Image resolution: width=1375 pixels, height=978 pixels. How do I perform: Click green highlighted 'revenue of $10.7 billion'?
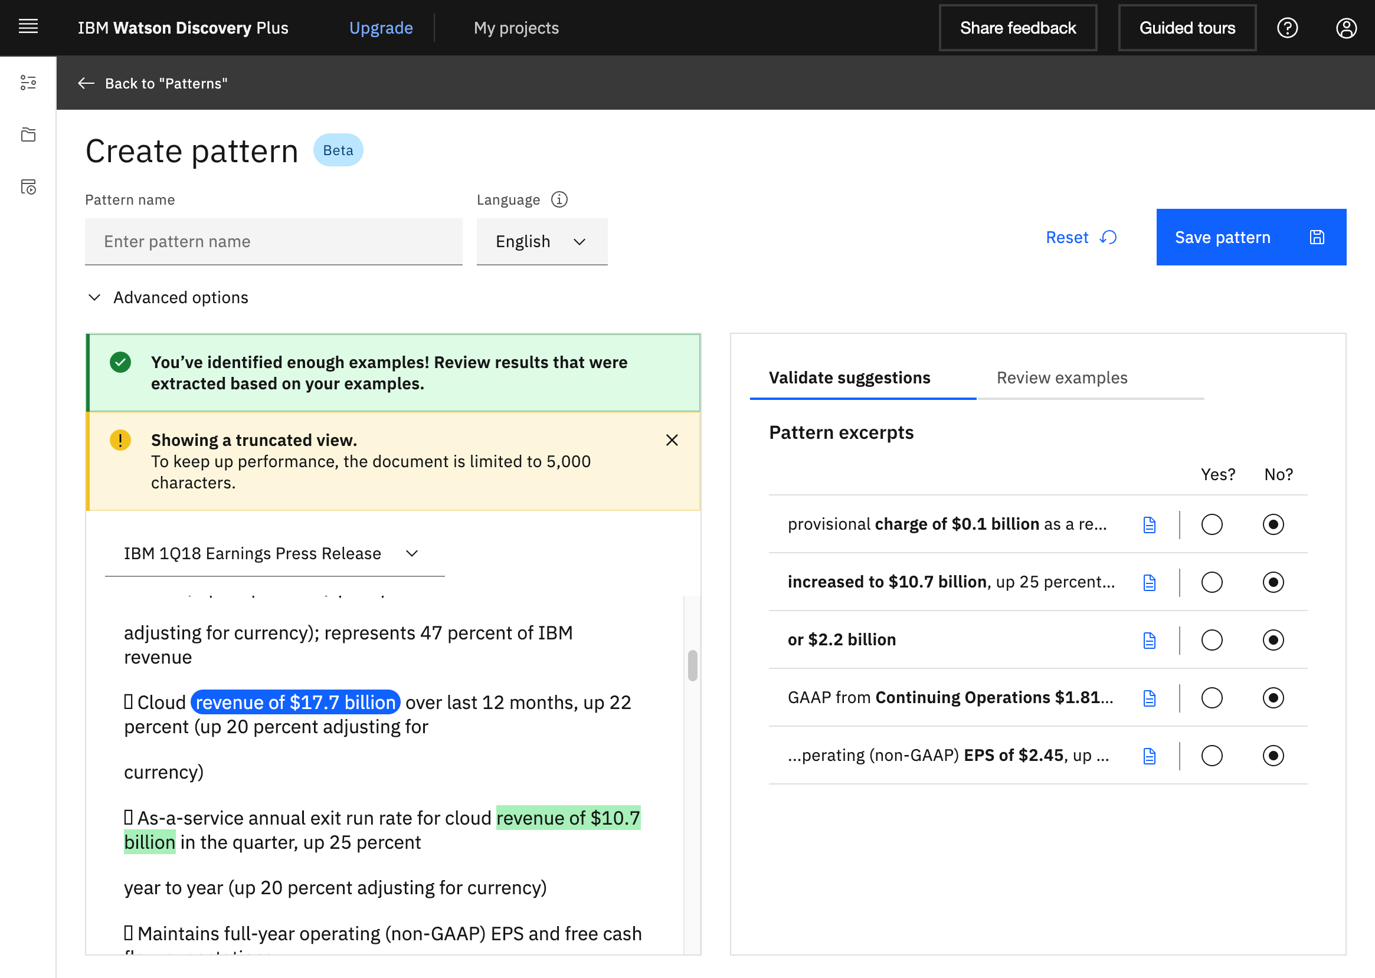coord(568,818)
